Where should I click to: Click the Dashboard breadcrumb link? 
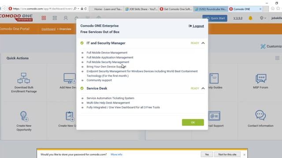[48, 29]
